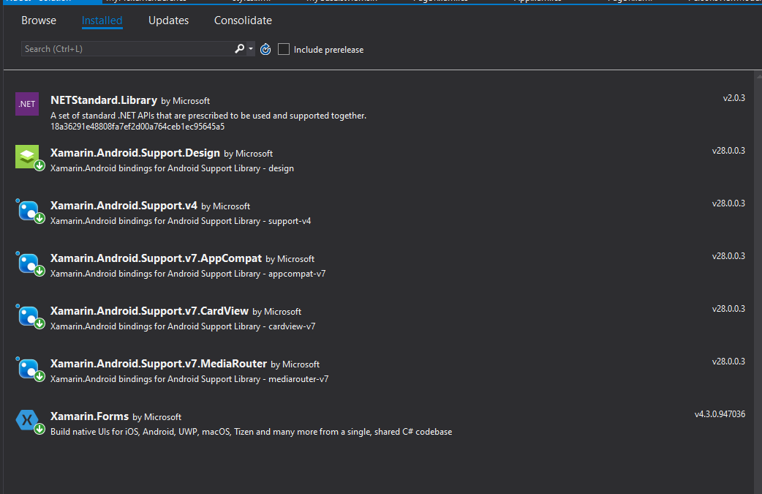762x494 pixels.
Task: Select Xamarin.Android.Support.Design package title
Action: pos(135,153)
